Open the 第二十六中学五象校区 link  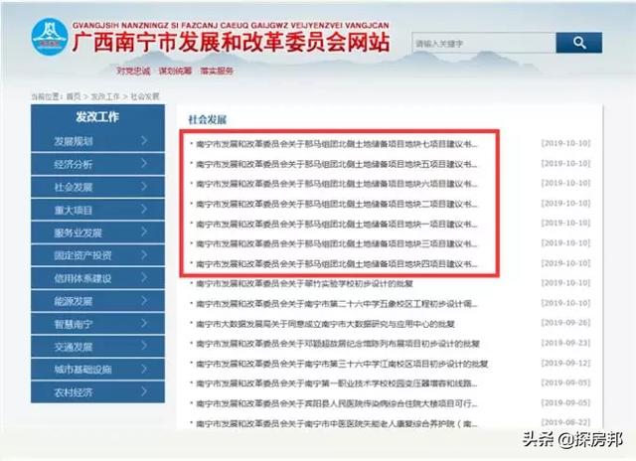click(337, 304)
